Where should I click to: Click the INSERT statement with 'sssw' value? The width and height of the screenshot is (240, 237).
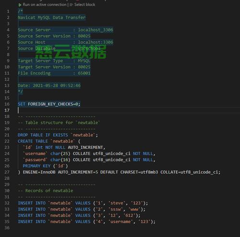click(82, 209)
